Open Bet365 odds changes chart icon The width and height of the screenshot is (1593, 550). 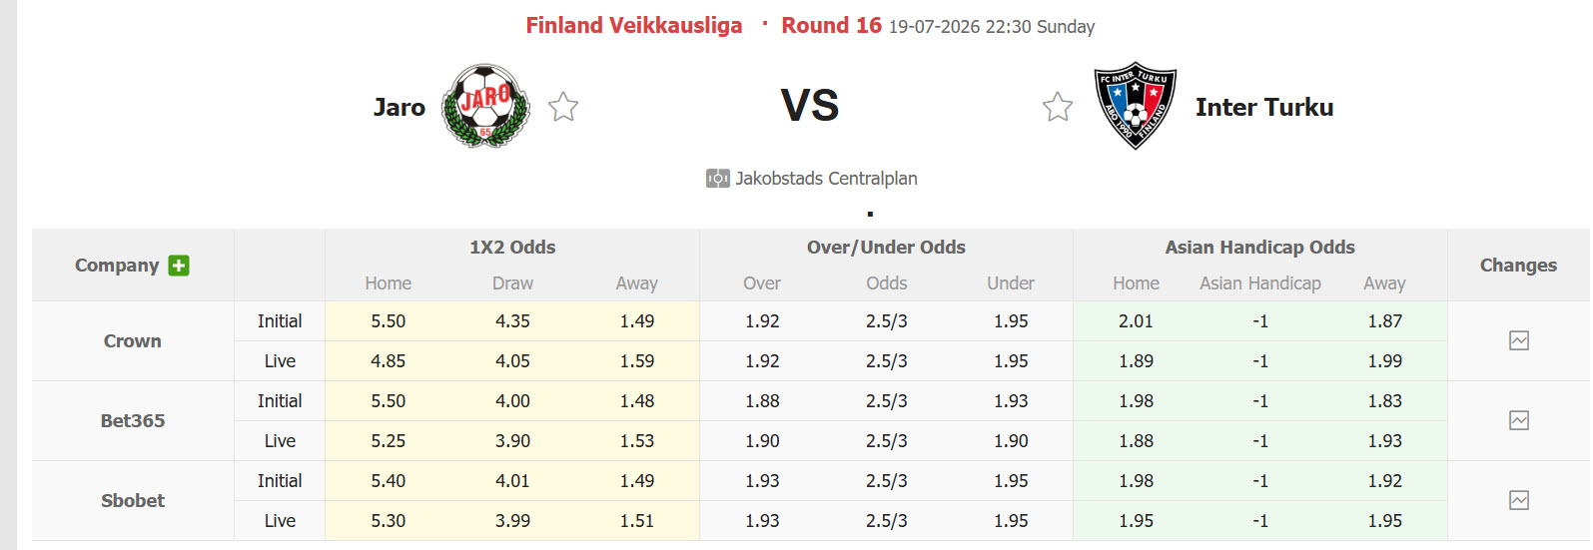click(1519, 420)
